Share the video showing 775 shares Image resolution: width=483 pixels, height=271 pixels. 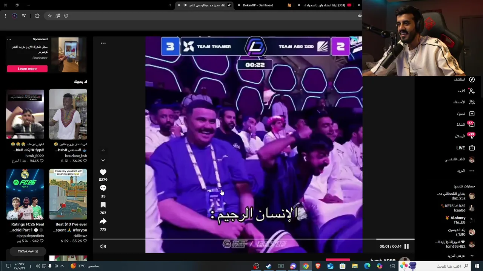click(x=103, y=221)
